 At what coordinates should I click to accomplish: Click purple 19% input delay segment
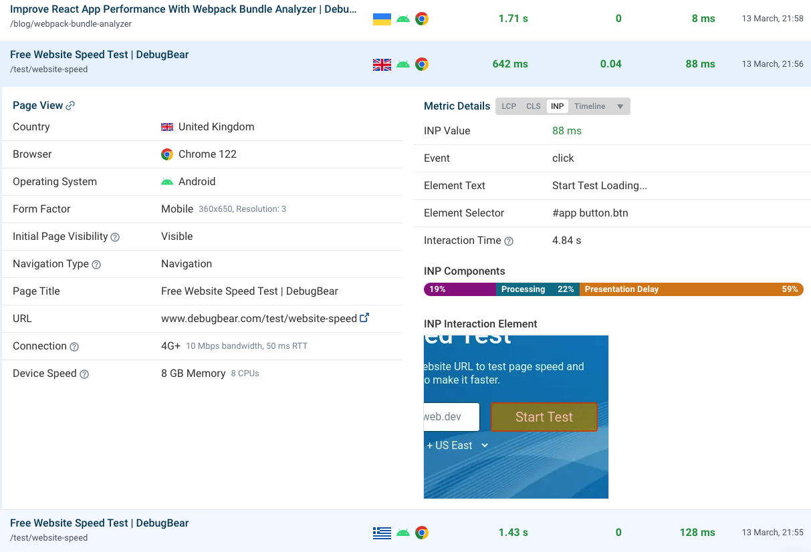click(x=460, y=289)
